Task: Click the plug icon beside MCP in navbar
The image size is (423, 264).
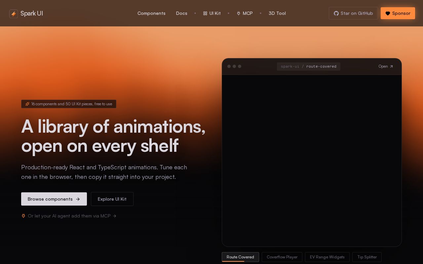Action: coord(239,14)
